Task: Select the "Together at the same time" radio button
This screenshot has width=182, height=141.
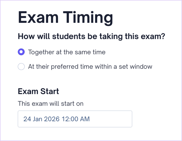Action: pos(21,52)
